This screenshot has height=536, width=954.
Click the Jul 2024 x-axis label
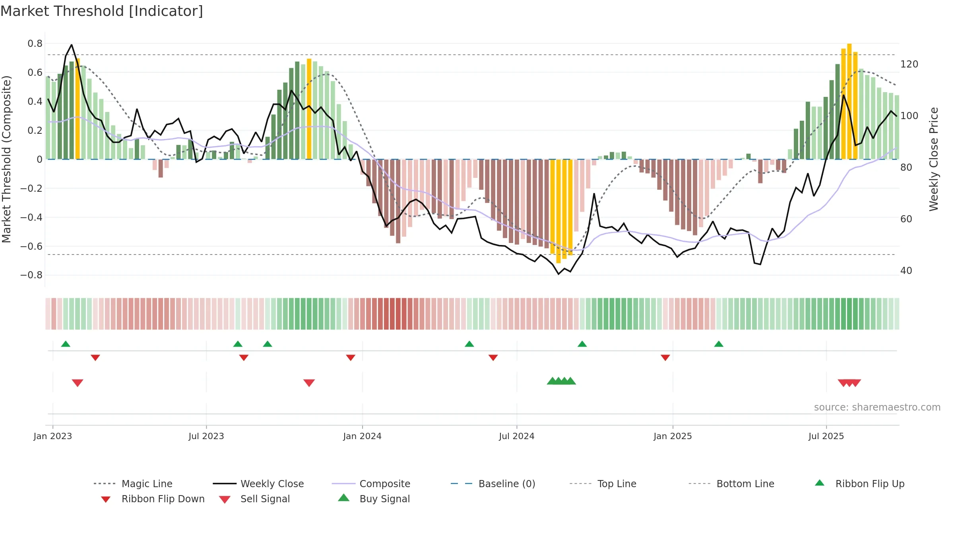(x=517, y=436)
